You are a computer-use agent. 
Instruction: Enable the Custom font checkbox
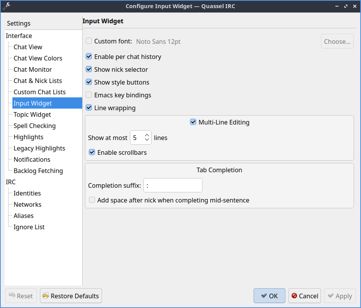[89, 41]
